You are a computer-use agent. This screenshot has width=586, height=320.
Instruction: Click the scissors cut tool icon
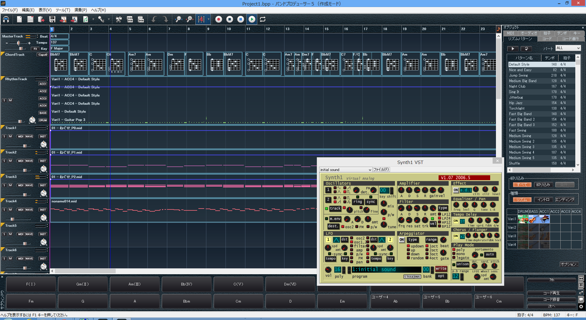pyautogui.click(x=119, y=19)
